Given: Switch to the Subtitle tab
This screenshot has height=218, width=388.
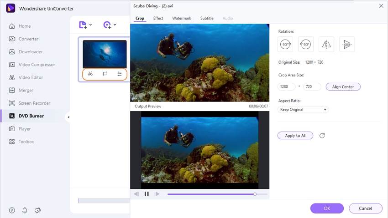Looking at the screenshot, I should coord(207,18).
